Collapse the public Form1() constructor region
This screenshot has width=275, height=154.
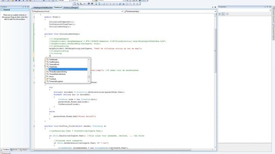coord(34,17)
